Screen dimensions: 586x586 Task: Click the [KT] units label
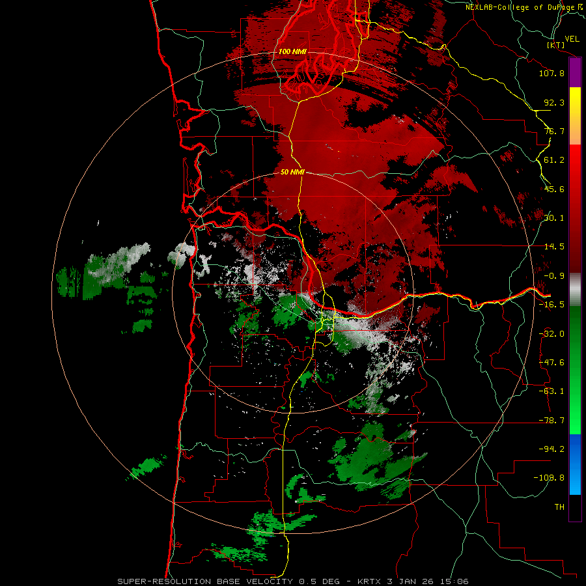555,45
